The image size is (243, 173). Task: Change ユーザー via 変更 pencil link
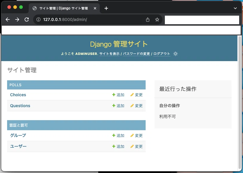[136, 146]
